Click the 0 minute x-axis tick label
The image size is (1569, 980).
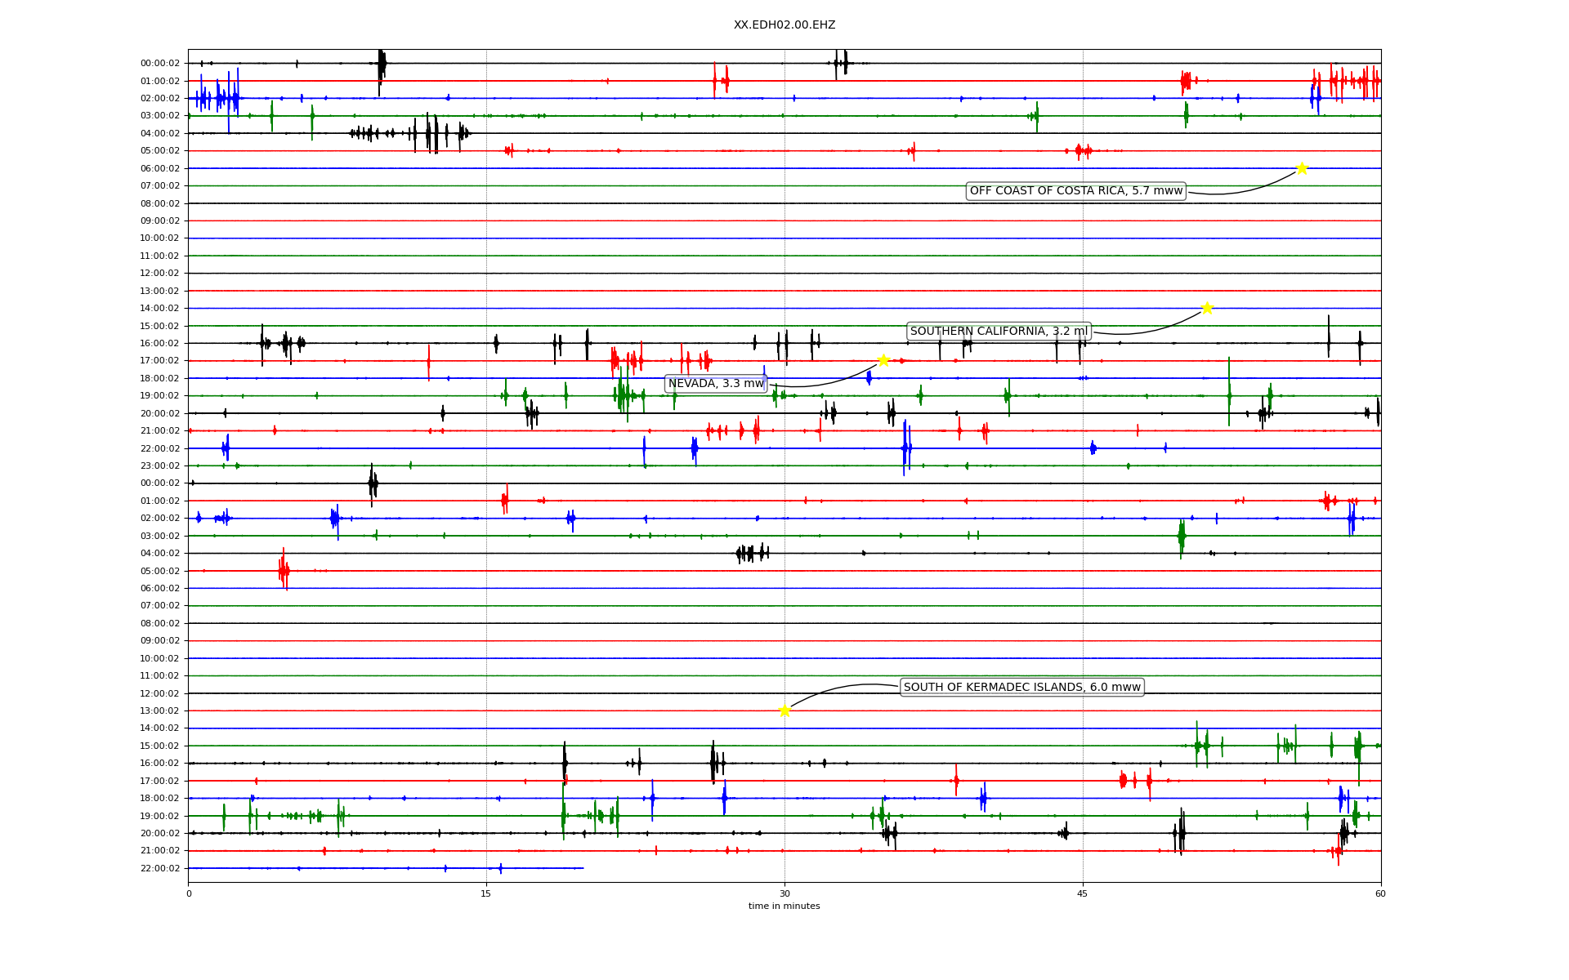189,893
